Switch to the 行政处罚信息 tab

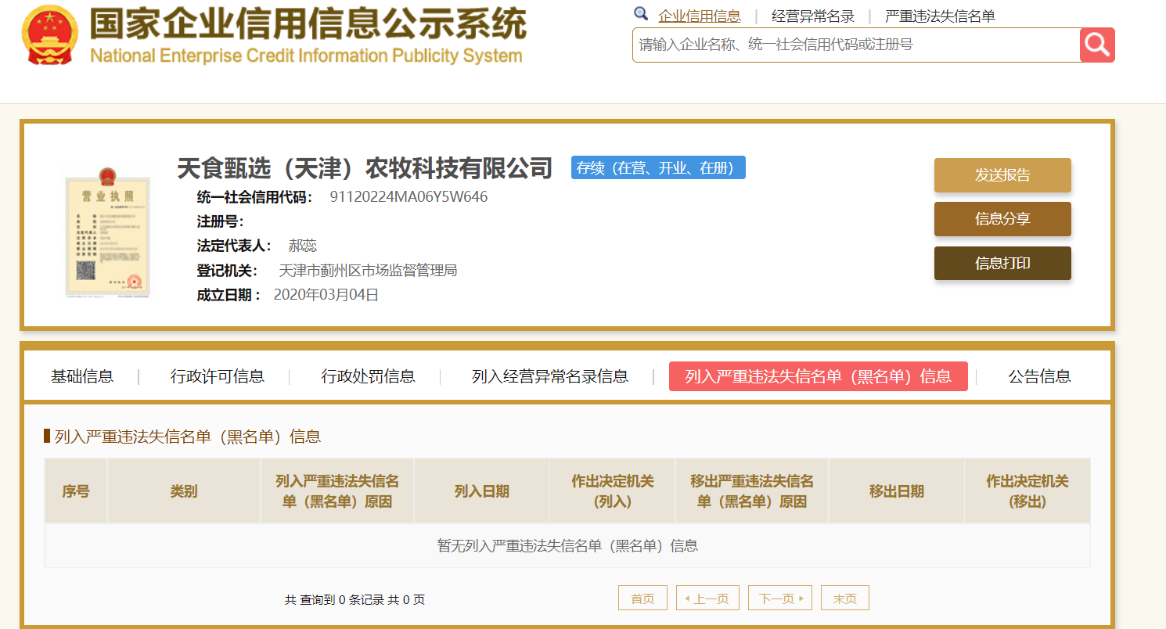pyautogui.click(x=369, y=376)
